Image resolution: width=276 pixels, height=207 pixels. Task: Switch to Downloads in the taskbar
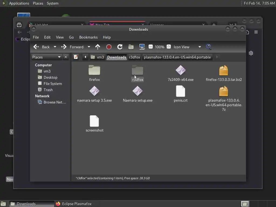click(32, 204)
